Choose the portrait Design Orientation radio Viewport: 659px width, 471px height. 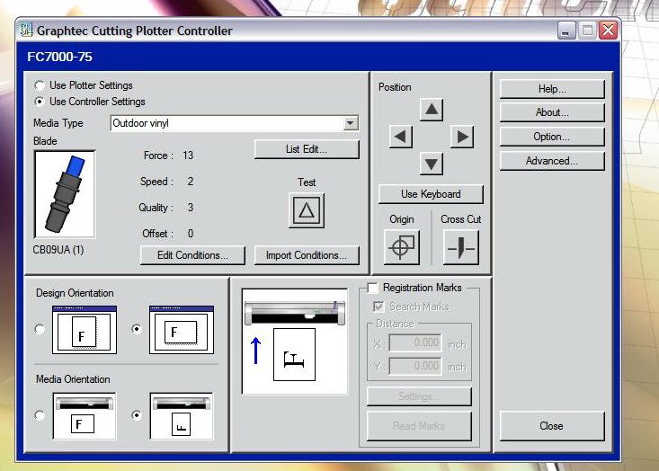[x=40, y=329]
